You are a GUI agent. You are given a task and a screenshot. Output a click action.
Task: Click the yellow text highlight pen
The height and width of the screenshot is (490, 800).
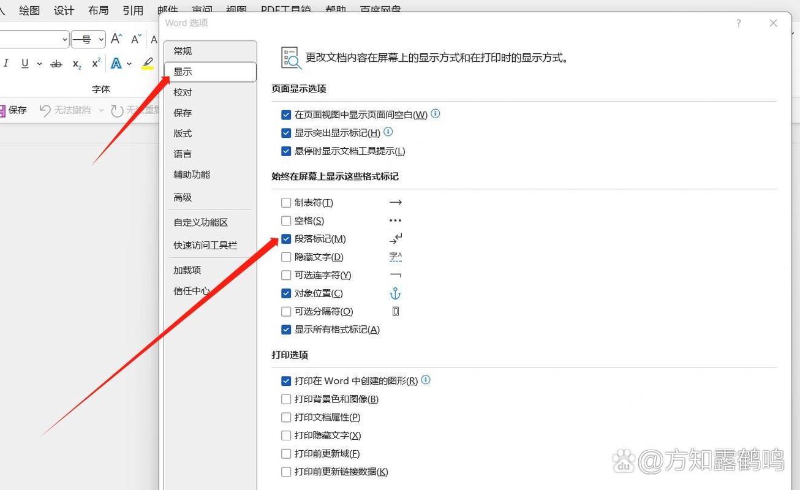[148, 63]
